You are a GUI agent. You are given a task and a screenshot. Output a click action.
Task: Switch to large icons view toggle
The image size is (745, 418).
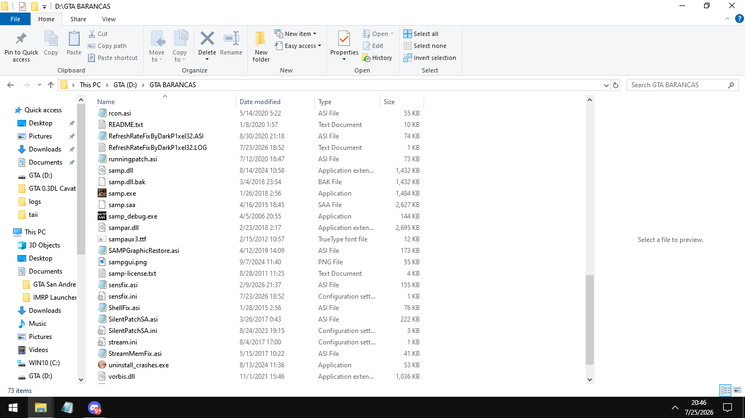point(737,390)
